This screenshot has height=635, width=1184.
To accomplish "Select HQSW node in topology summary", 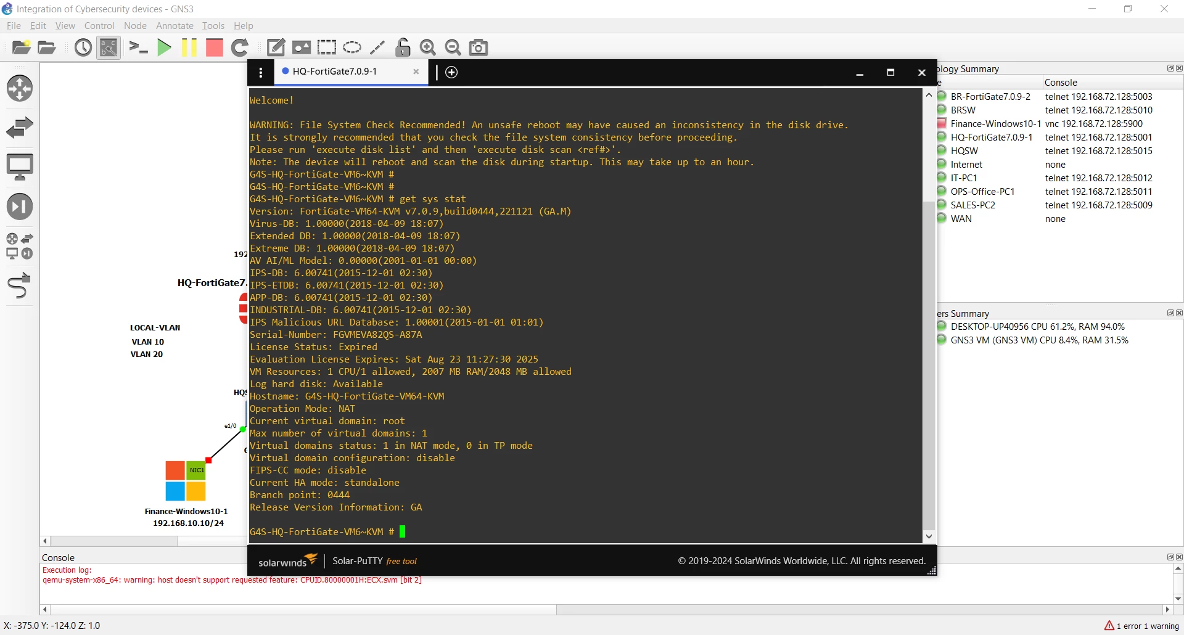I will click(964, 151).
